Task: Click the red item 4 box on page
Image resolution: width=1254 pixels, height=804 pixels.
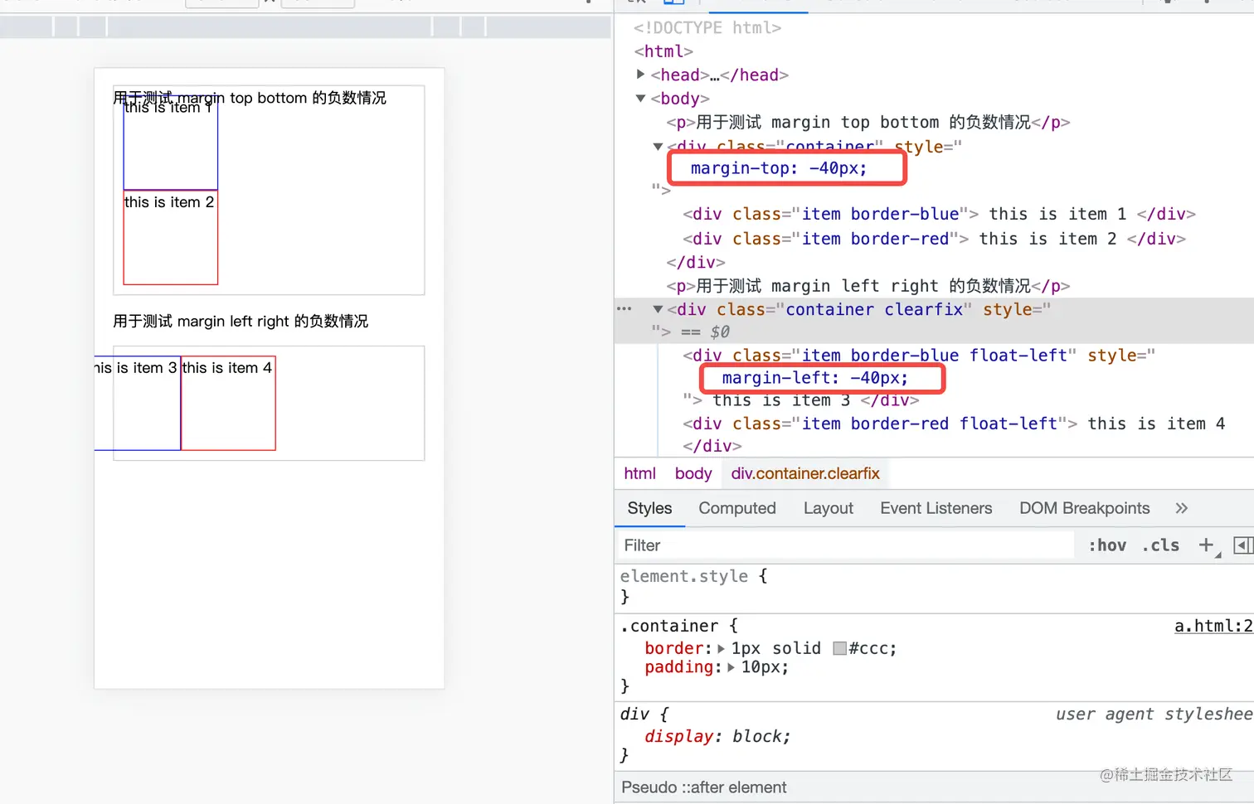Action: tap(228, 404)
